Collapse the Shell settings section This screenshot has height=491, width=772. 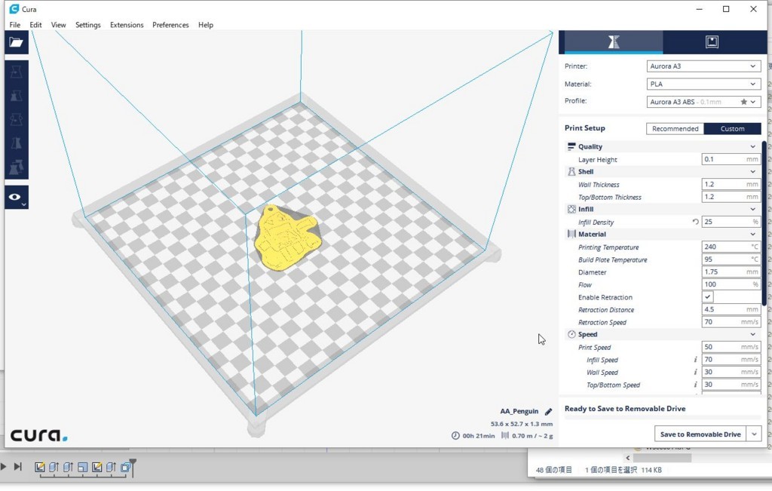752,171
